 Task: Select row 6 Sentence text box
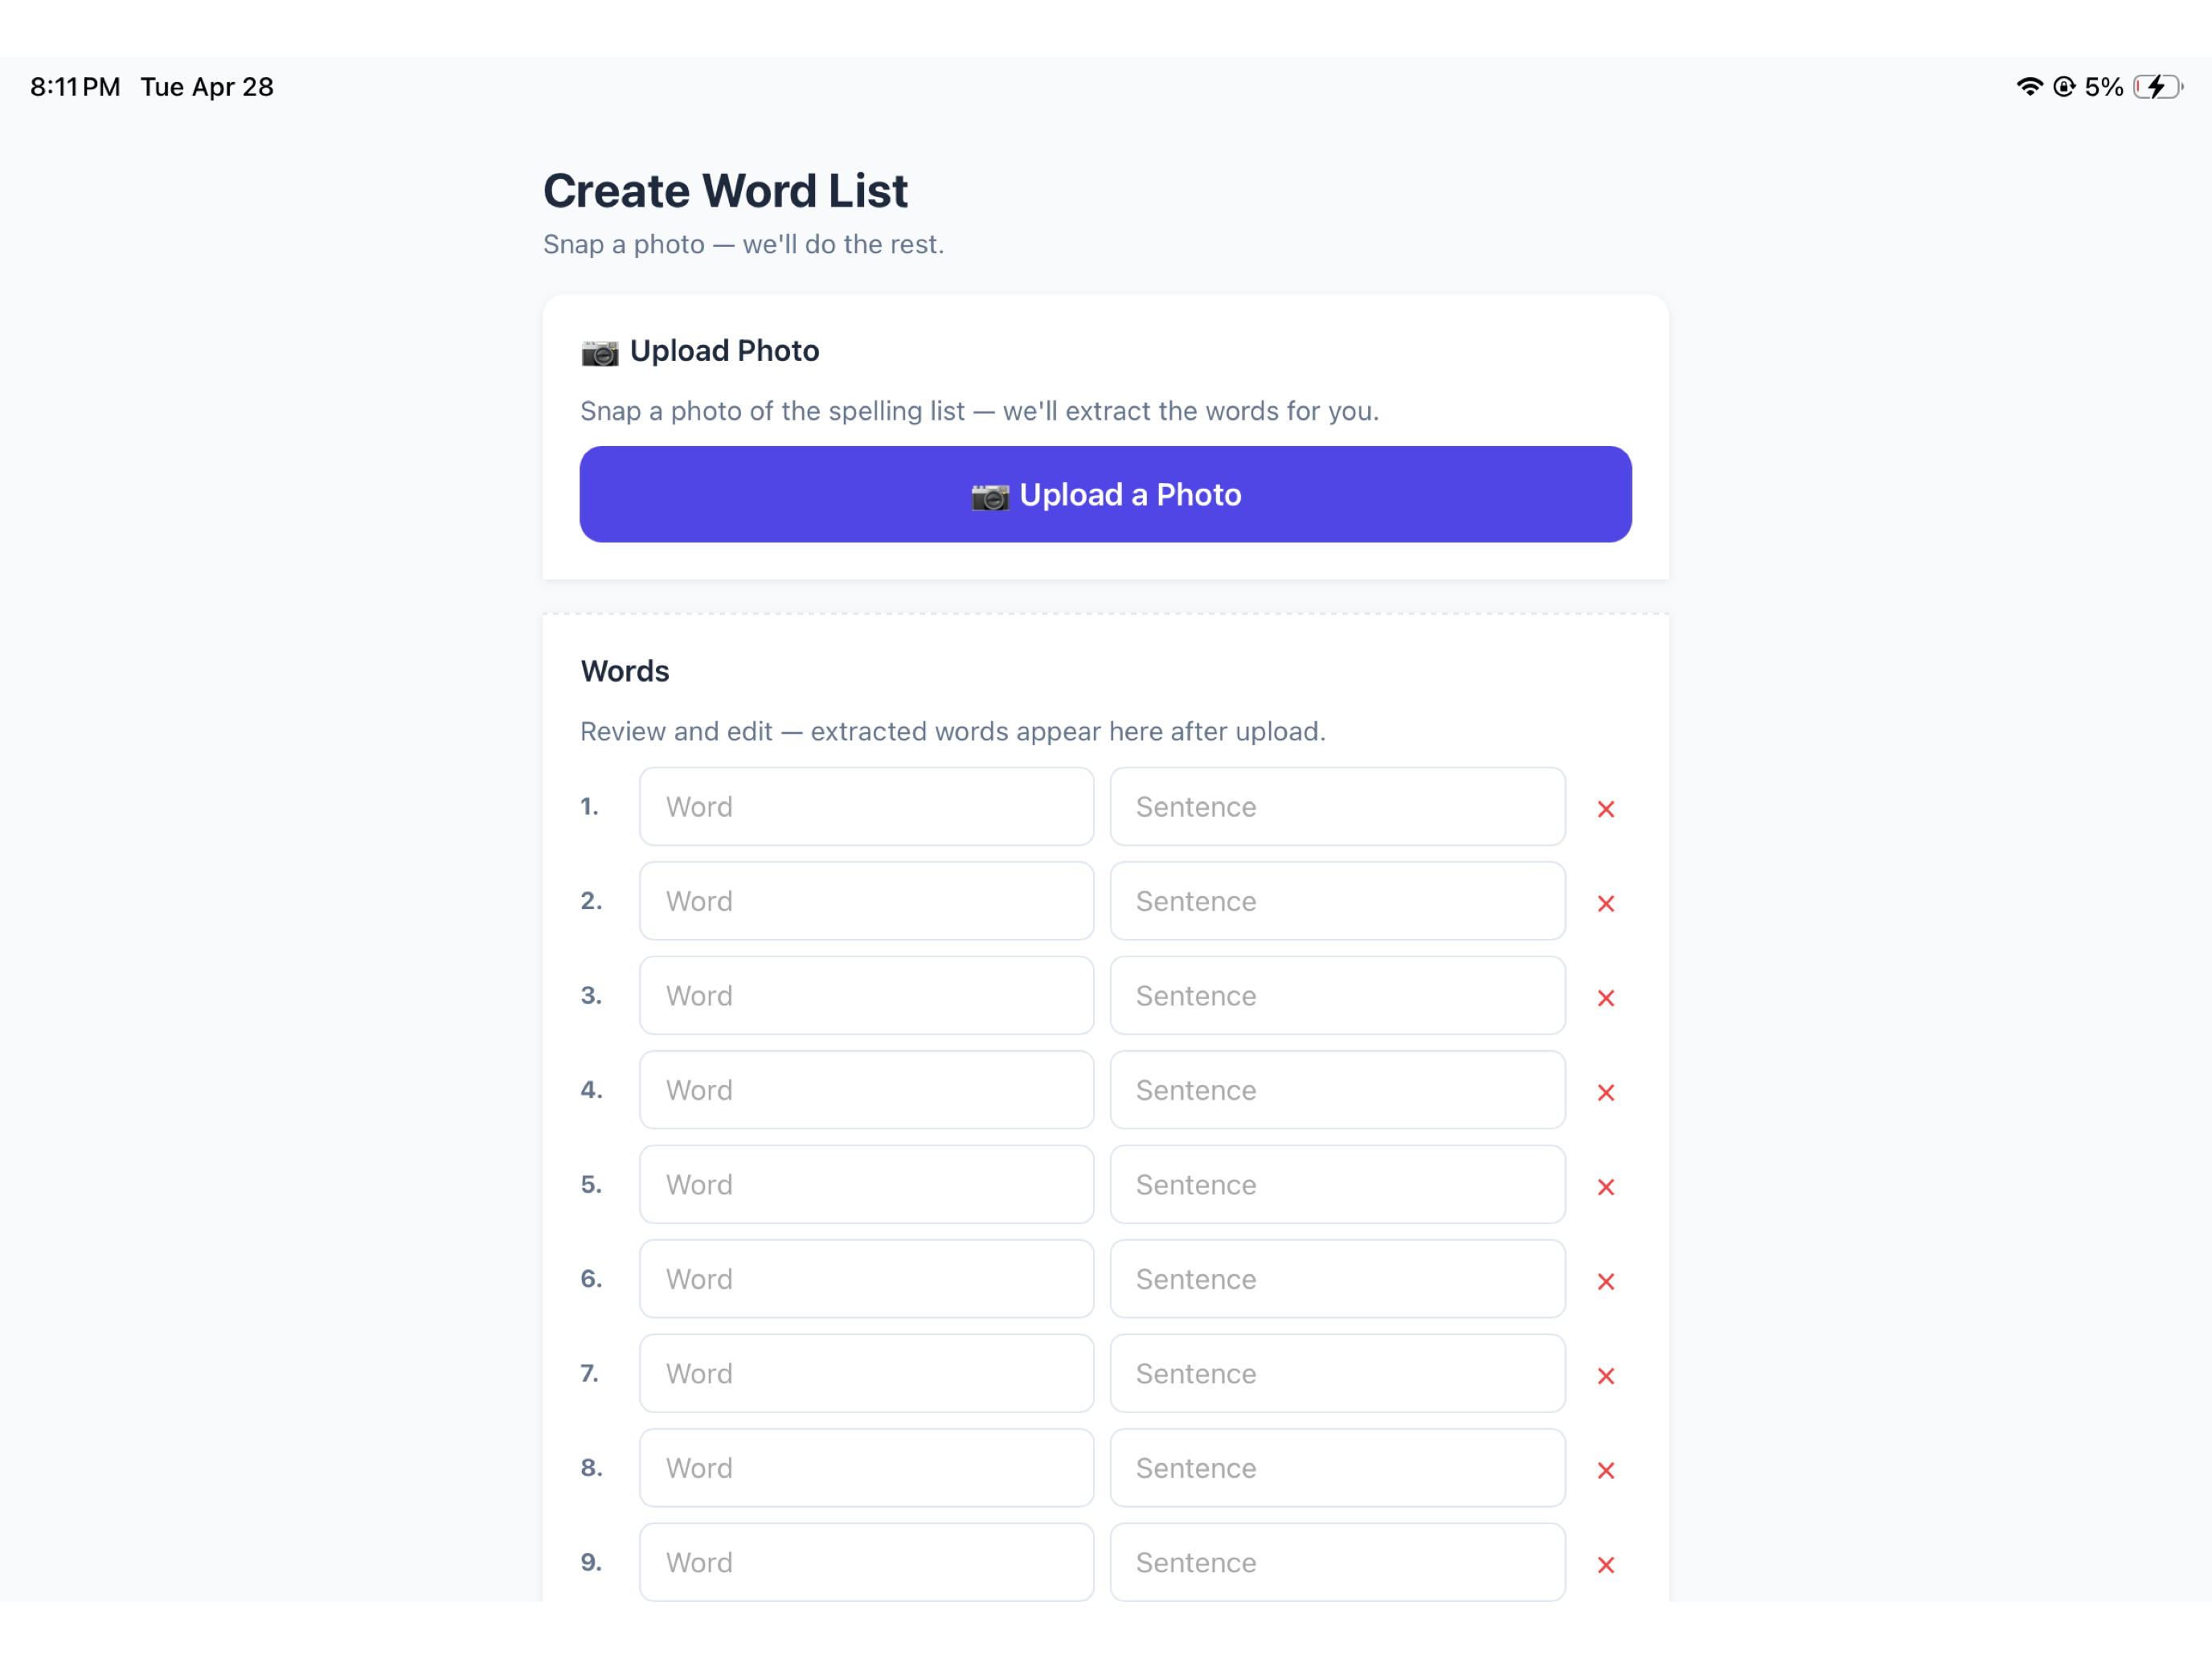pos(1337,1279)
